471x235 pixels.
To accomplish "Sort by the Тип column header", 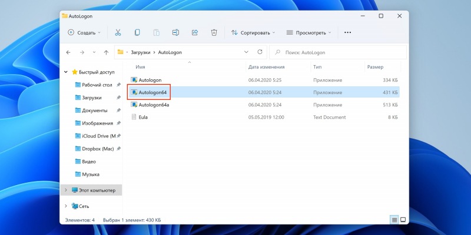I will (x=317, y=67).
